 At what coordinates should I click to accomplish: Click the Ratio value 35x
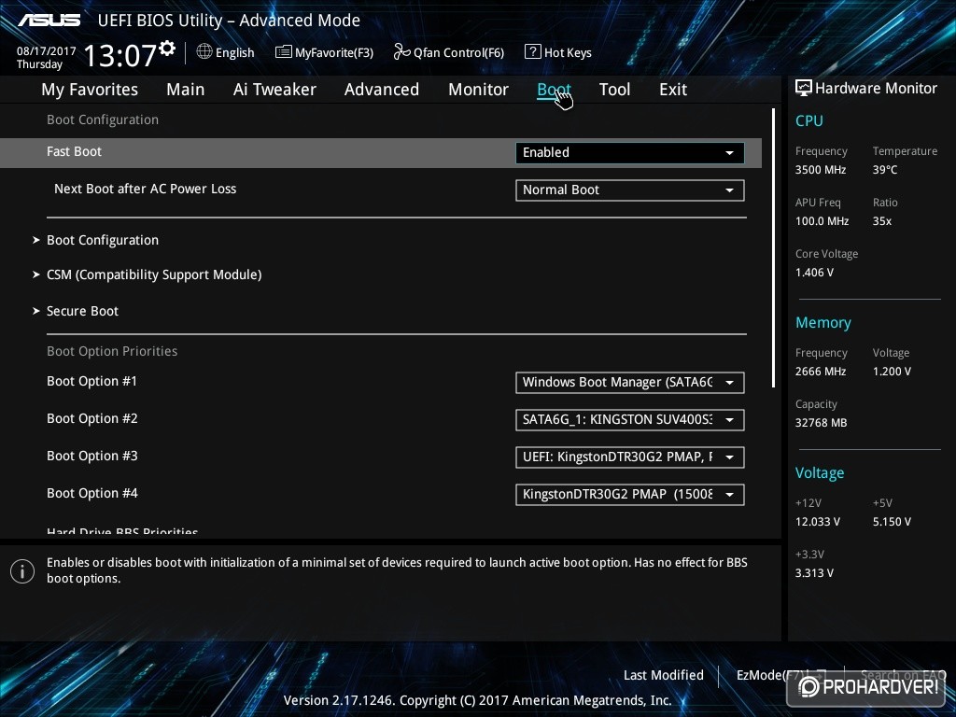(881, 221)
